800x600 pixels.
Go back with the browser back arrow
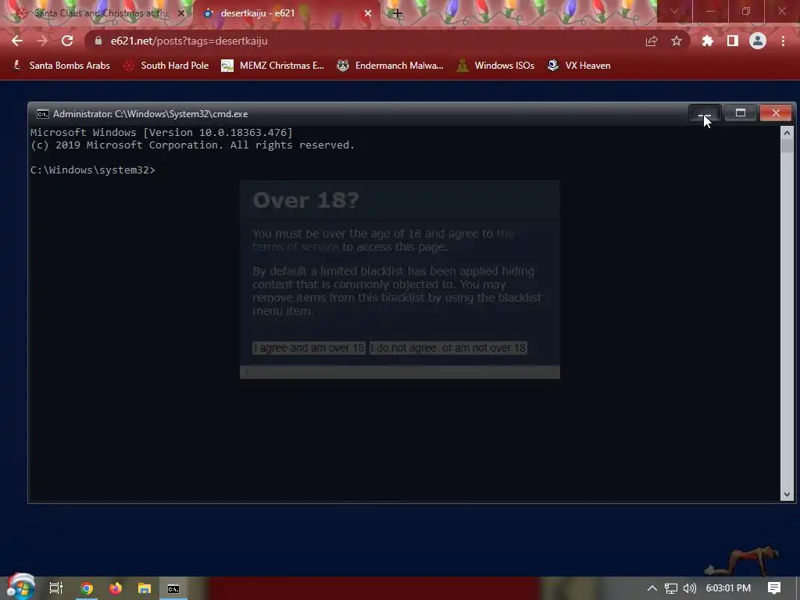tap(17, 41)
